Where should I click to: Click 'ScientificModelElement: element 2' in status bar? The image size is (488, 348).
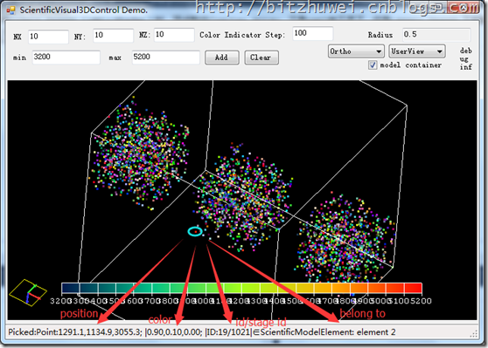coord(328,332)
